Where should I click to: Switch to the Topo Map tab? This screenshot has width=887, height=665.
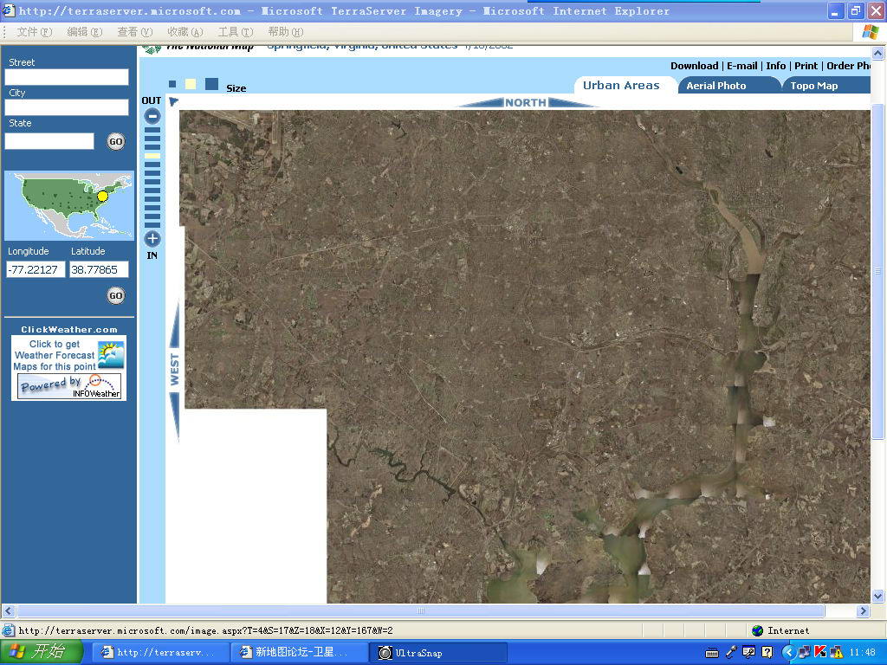point(814,86)
